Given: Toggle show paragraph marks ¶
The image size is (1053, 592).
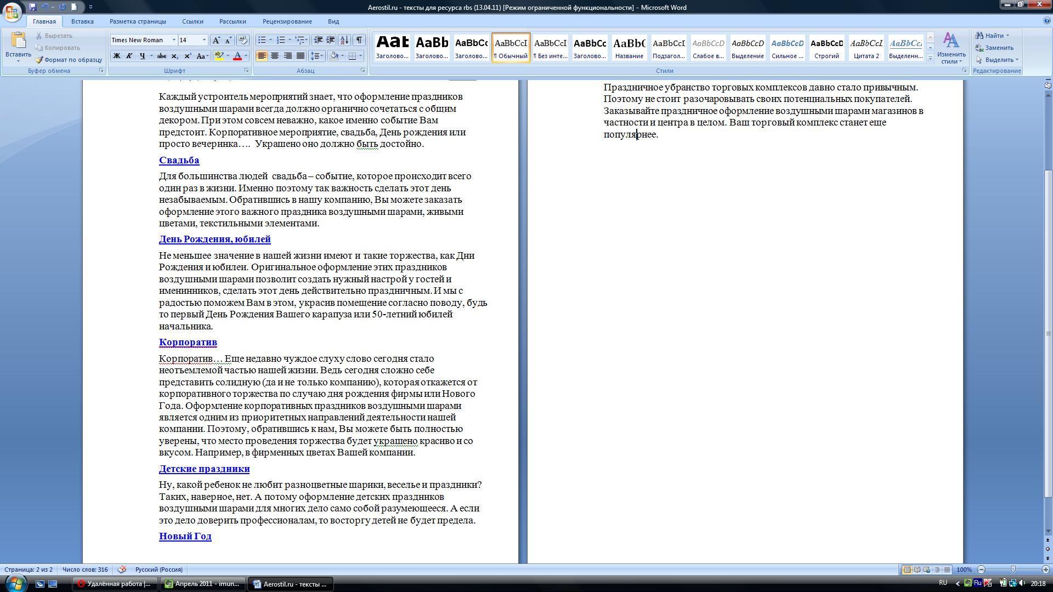Looking at the screenshot, I should point(359,40).
